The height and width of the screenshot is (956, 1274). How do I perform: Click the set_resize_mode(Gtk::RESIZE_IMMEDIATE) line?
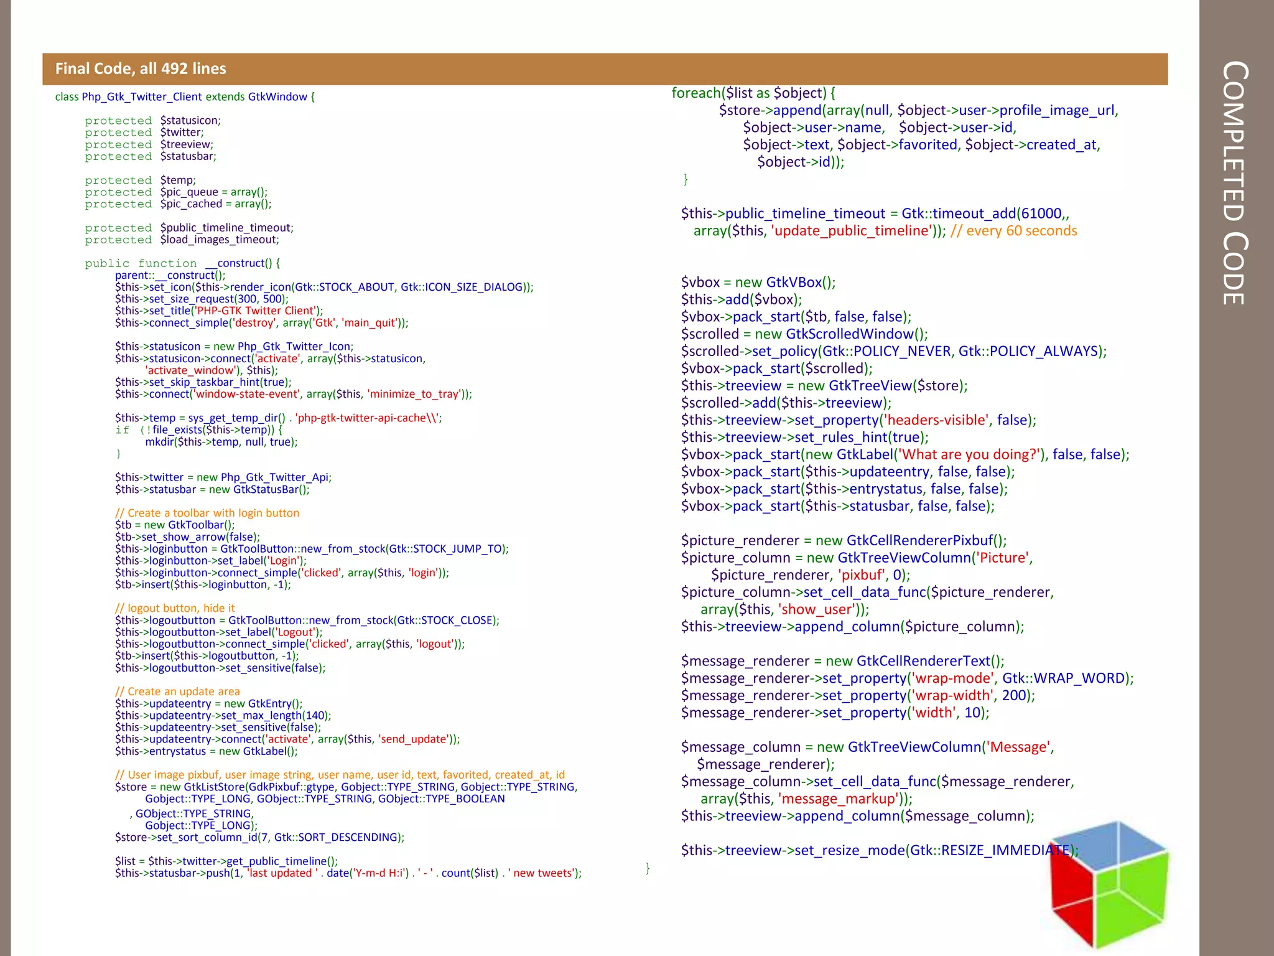pos(880,850)
